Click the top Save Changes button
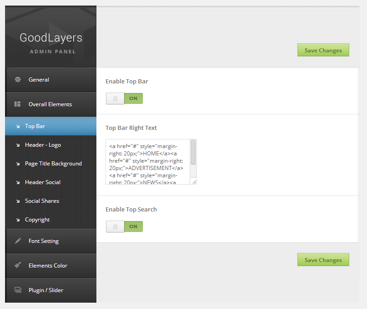Screen dimensions: 367x309 (323, 50)
